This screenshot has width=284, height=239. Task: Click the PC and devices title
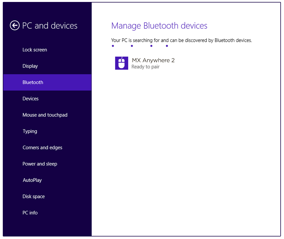tap(50, 25)
